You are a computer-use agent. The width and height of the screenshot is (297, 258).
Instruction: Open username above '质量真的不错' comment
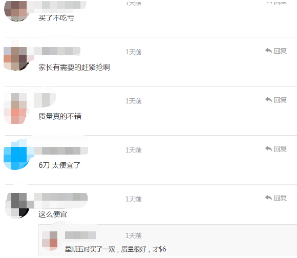45,100
